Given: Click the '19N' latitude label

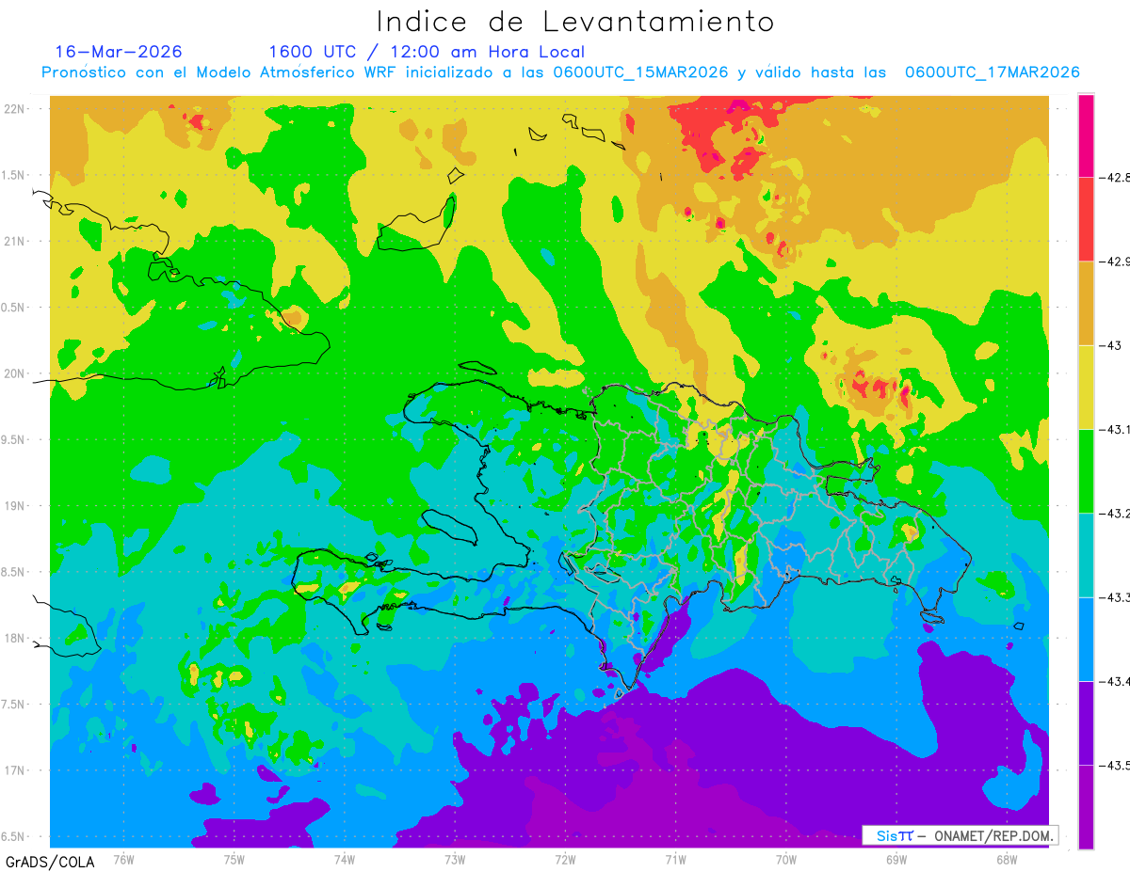Looking at the screenshot, I should click(16, 505).
